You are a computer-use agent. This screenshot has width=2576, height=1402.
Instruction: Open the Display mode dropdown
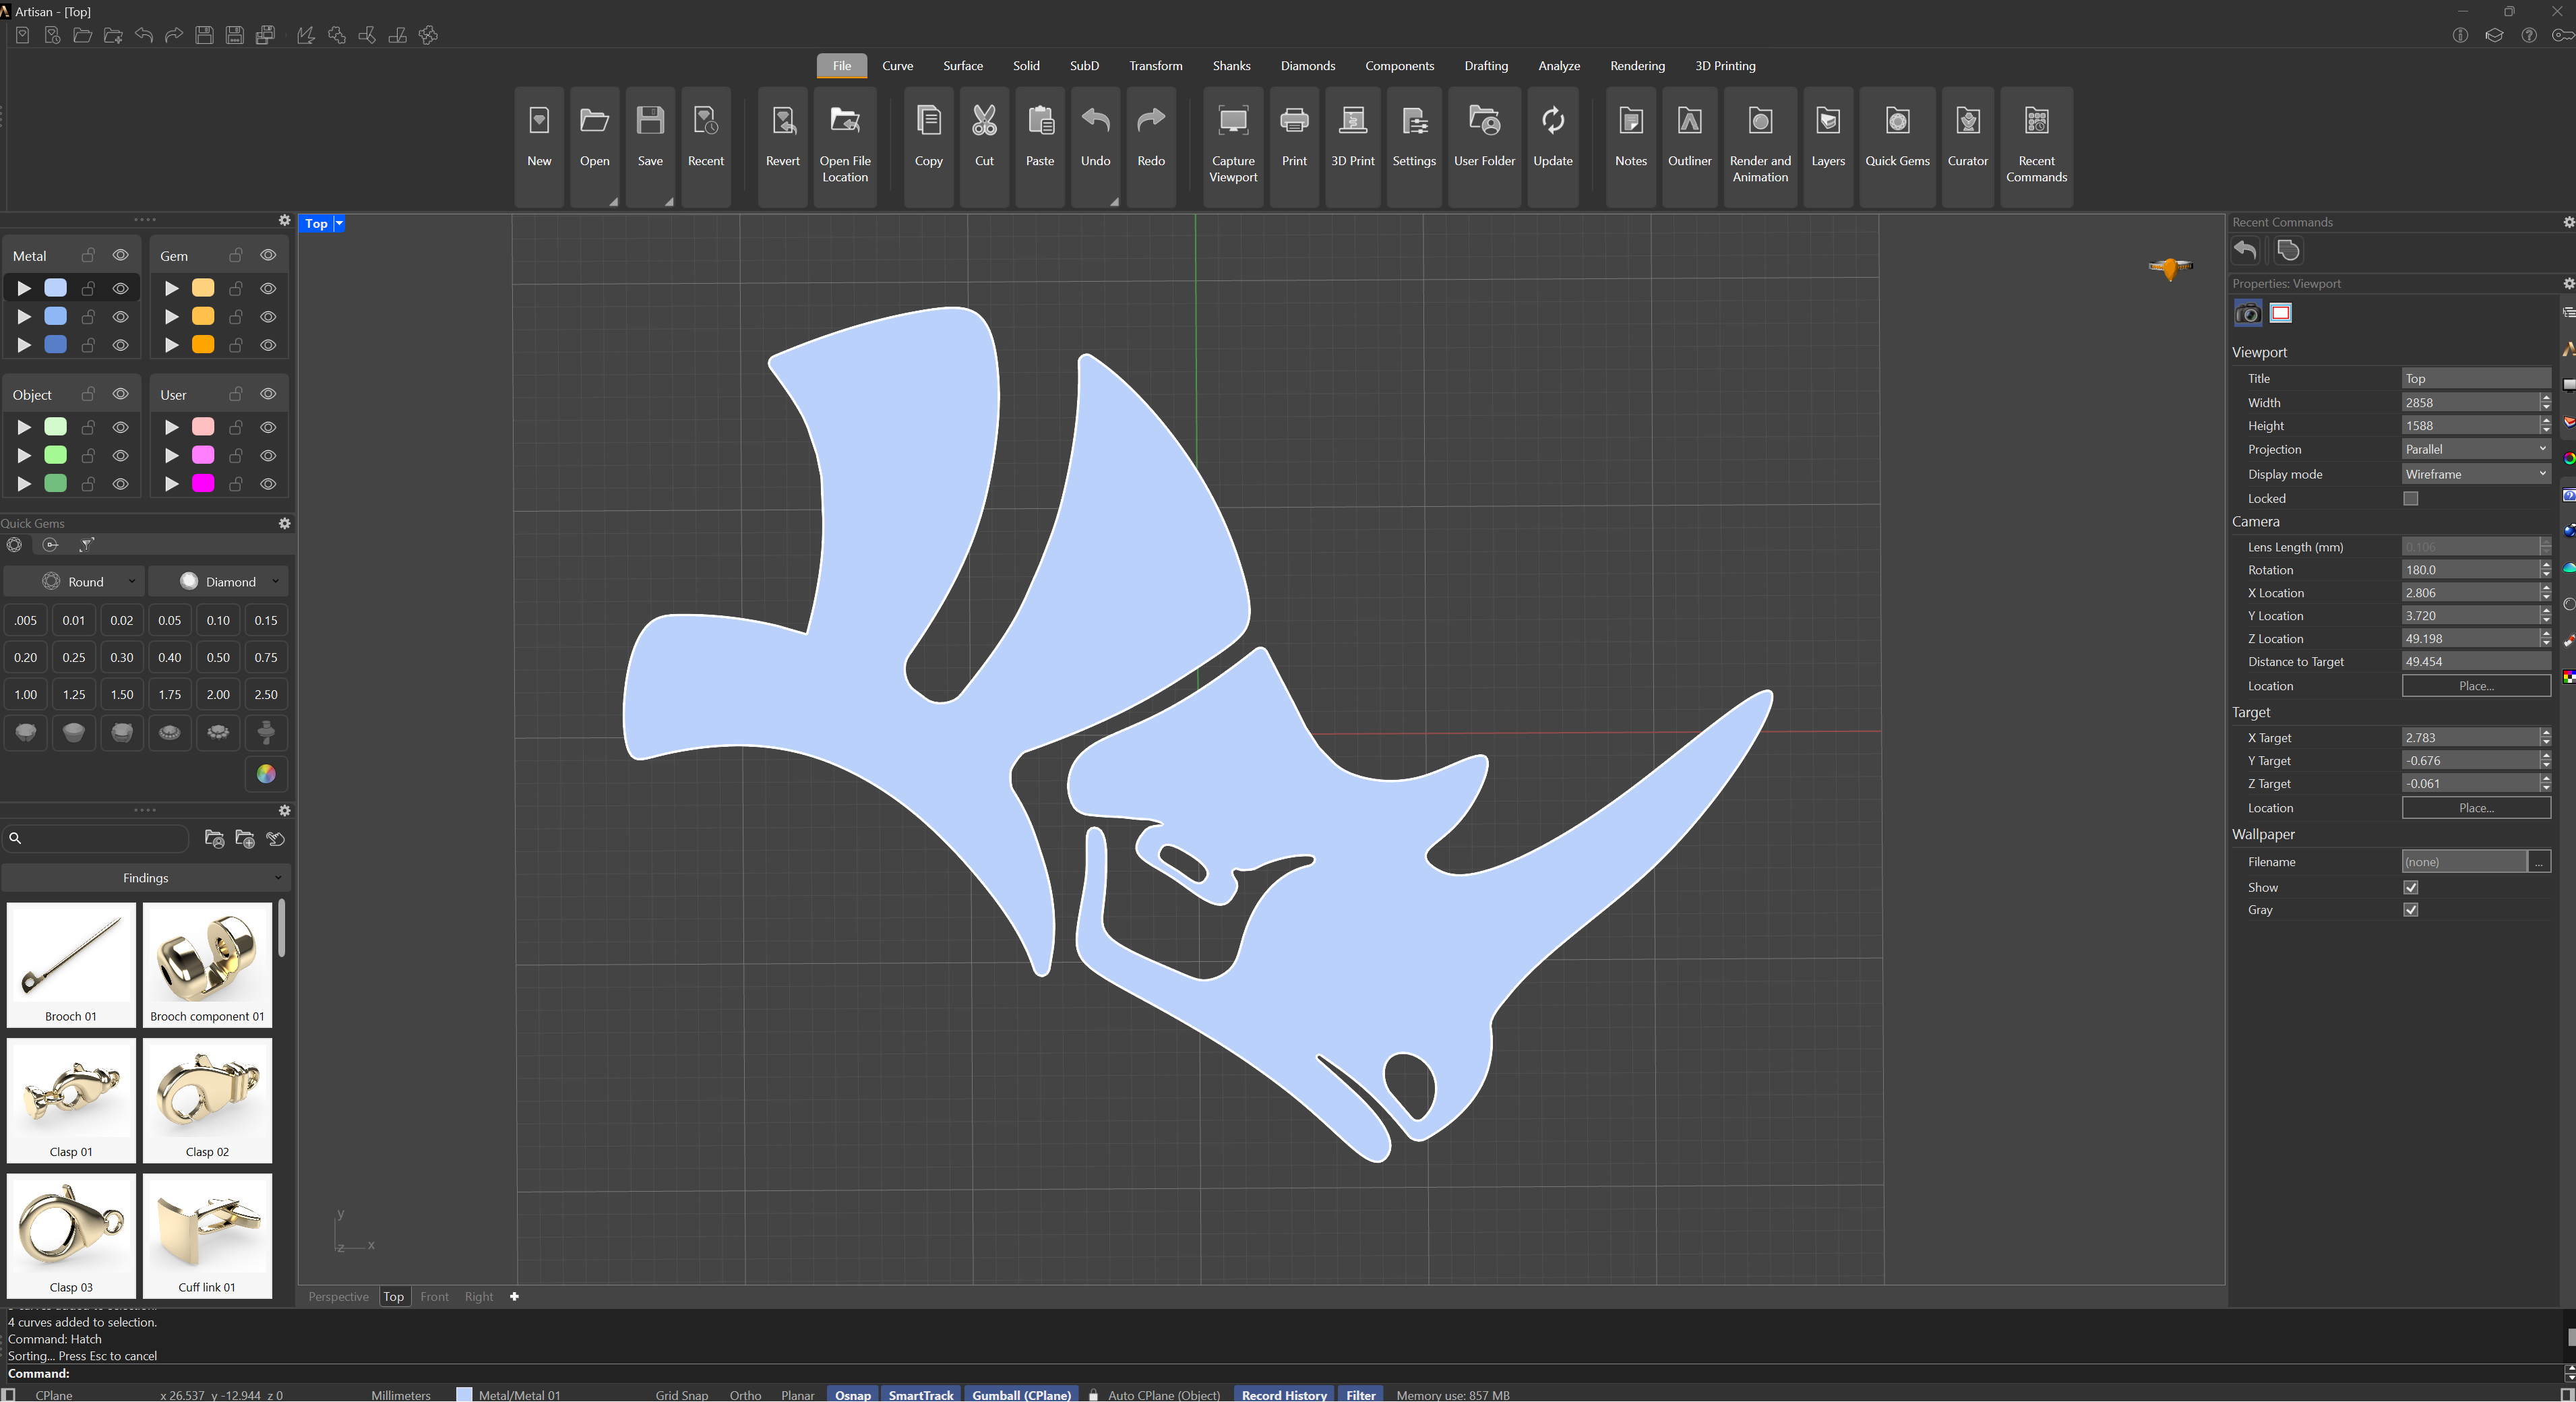[x=2476, y=474]
